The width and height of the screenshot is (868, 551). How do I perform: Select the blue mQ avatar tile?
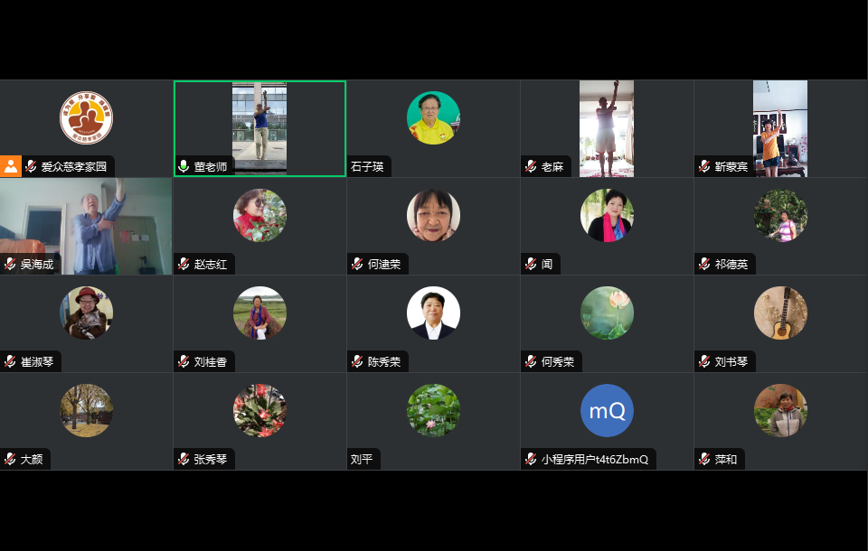click(607, 410)
